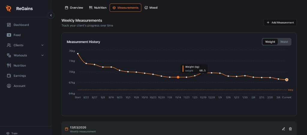Open Nutrition in the left sidebar
The height and width of the screenshot is (135, 307).
(x=19, y=65)
